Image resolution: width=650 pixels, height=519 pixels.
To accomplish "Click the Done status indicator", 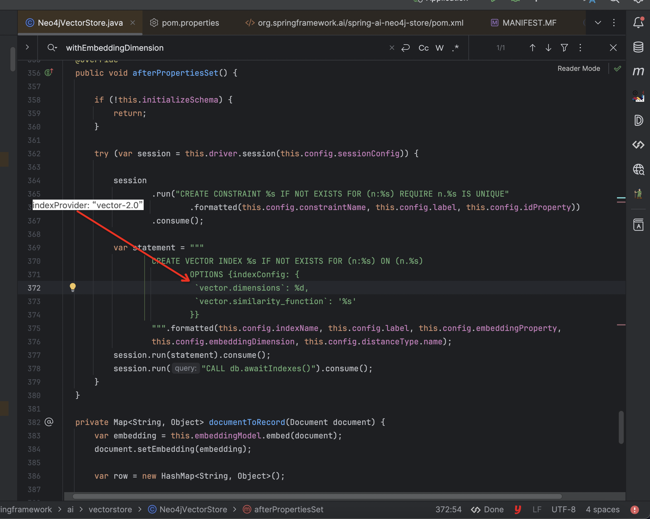I will 487,510.
